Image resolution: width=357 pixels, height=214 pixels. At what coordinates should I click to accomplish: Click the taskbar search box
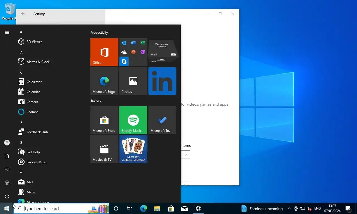[x=61, y=208]
